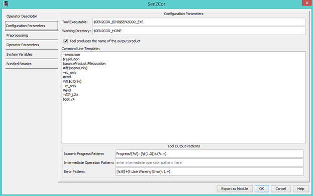
Task: Click the Export as Module button
Action: pos(235,188)
